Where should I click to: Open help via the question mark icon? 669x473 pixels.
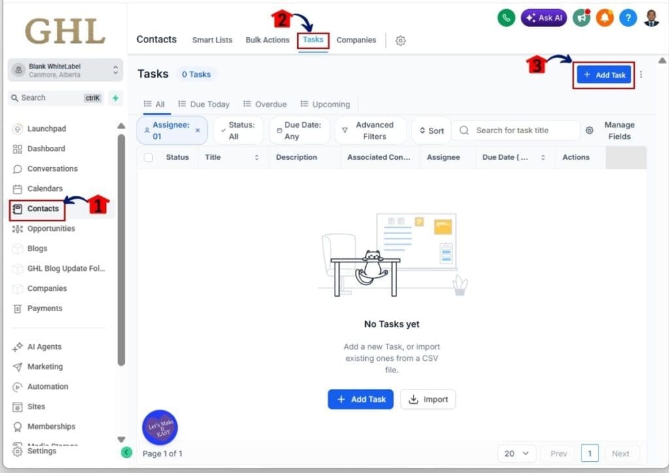628,18
